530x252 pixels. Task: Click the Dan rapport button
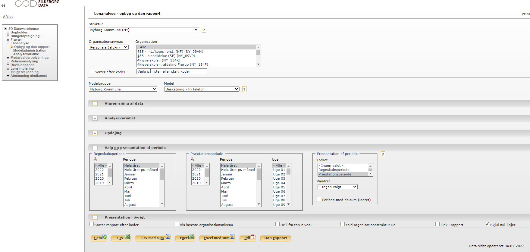(x=275, y=238)
